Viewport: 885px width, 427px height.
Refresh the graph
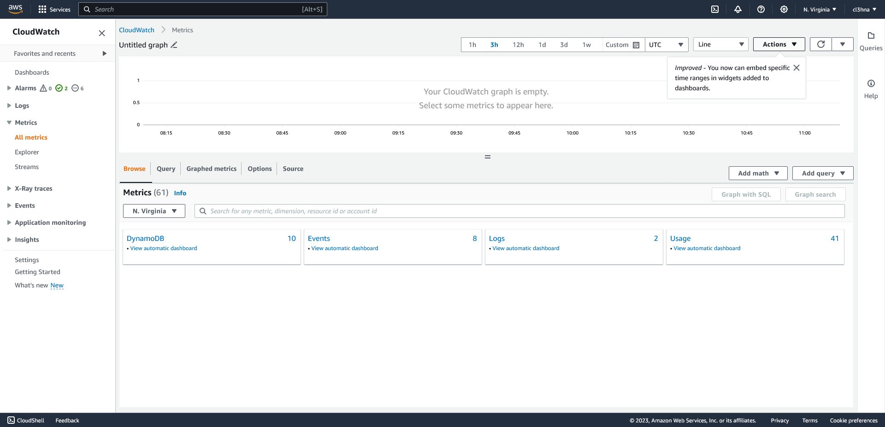click(x=821, y=44)
